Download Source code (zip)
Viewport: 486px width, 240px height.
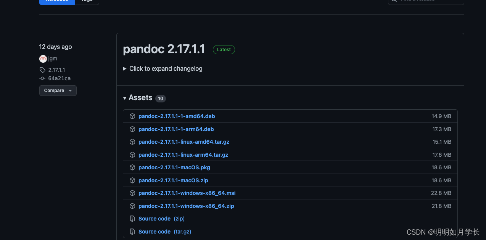(161, 219)
